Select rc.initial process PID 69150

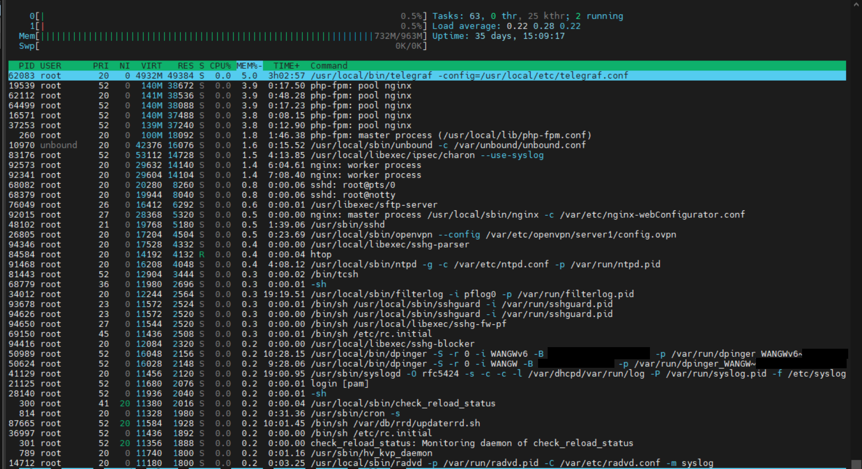(427, 334)
